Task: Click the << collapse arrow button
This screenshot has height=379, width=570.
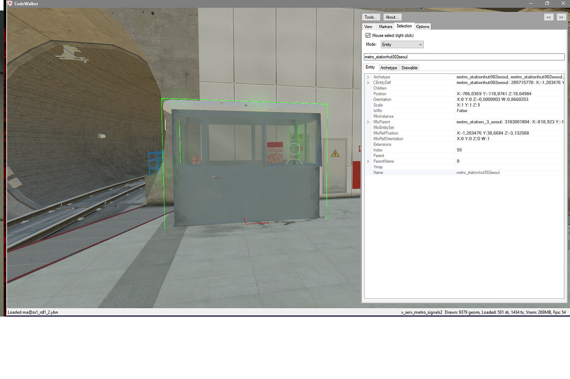Action: [x=549, y=17]
